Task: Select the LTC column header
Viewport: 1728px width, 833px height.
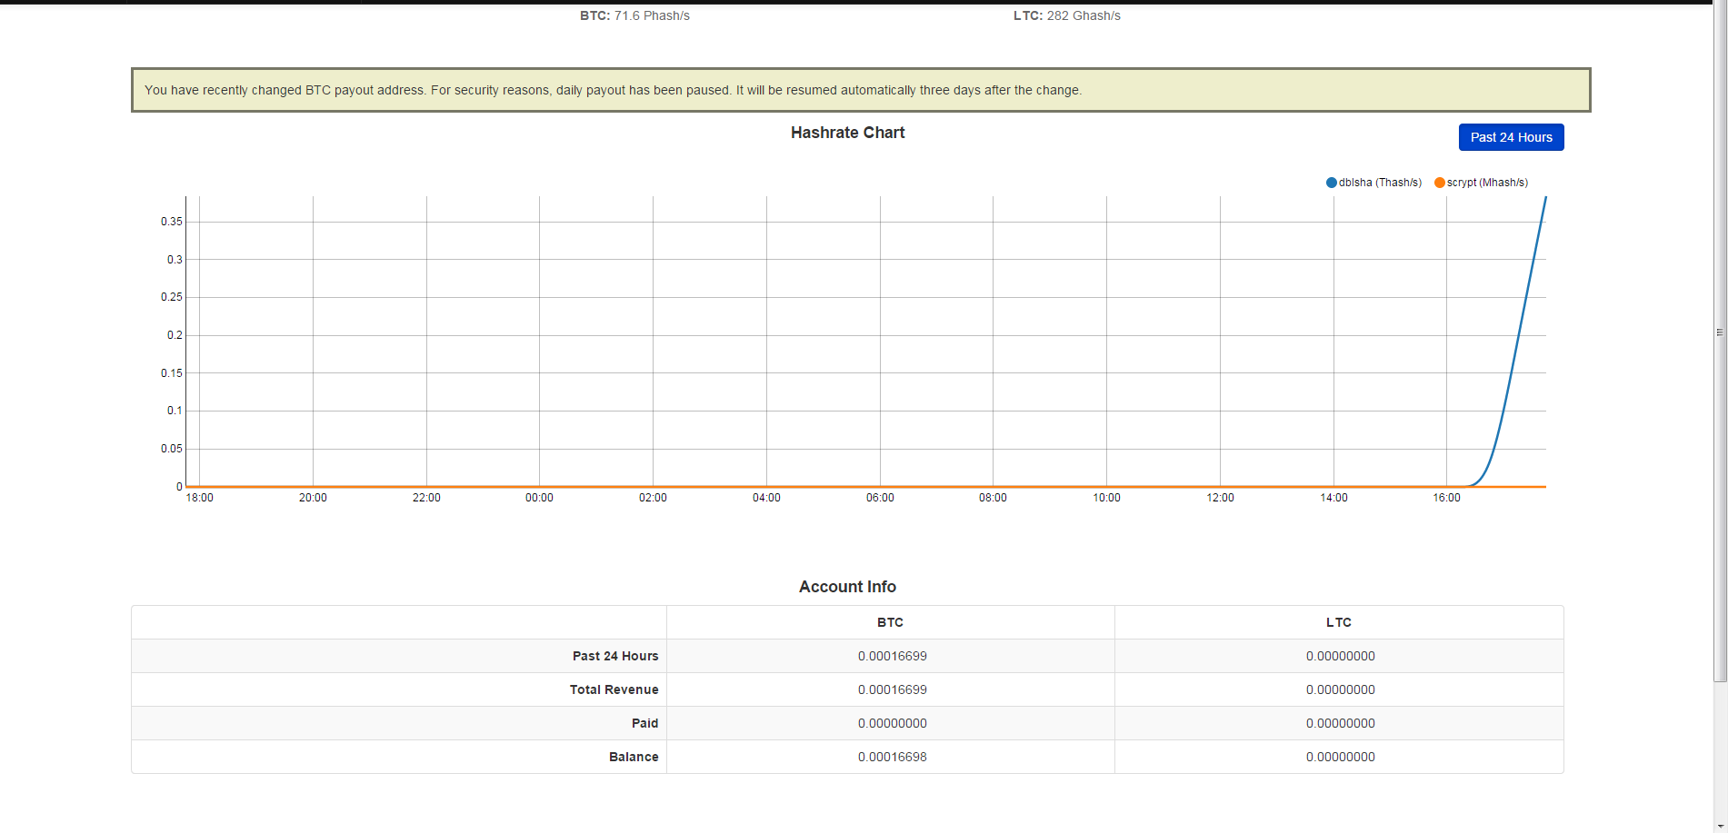Action: point(1338,622)
